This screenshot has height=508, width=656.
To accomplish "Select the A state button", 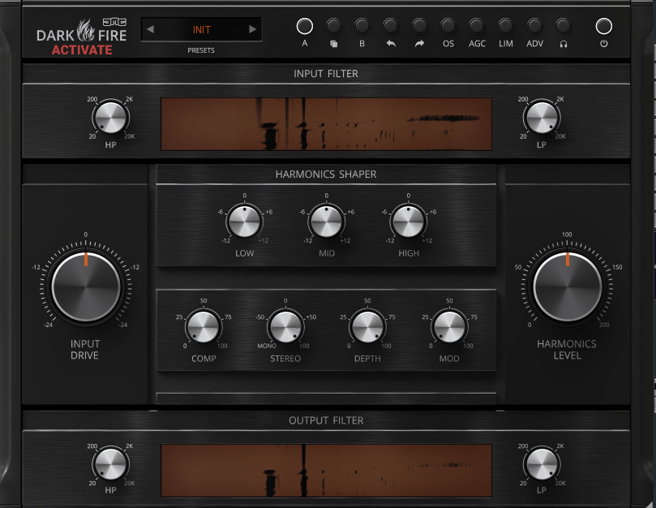I will (305, 26).
